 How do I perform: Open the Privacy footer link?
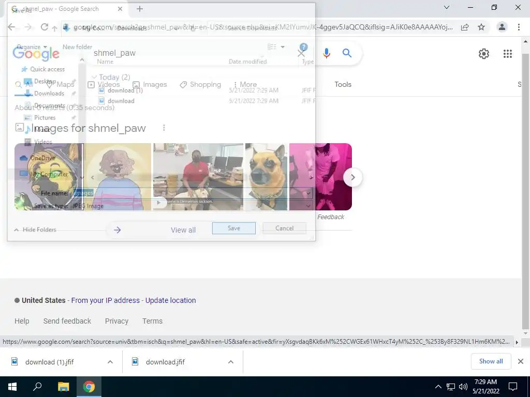(x=116, y=321)
